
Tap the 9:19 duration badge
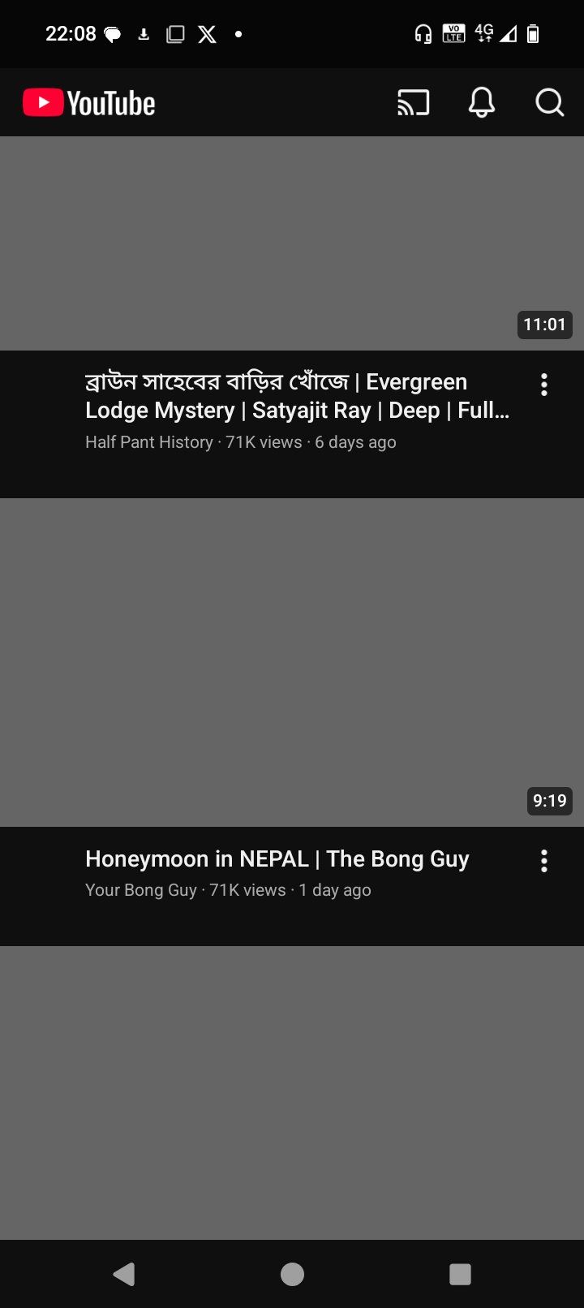[549, 801]
